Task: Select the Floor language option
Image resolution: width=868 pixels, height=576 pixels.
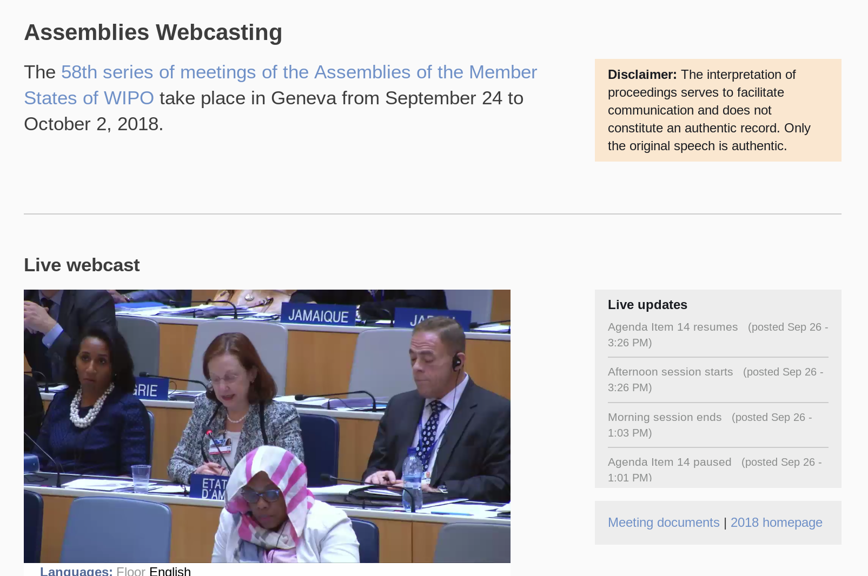Action: [131, 572]
